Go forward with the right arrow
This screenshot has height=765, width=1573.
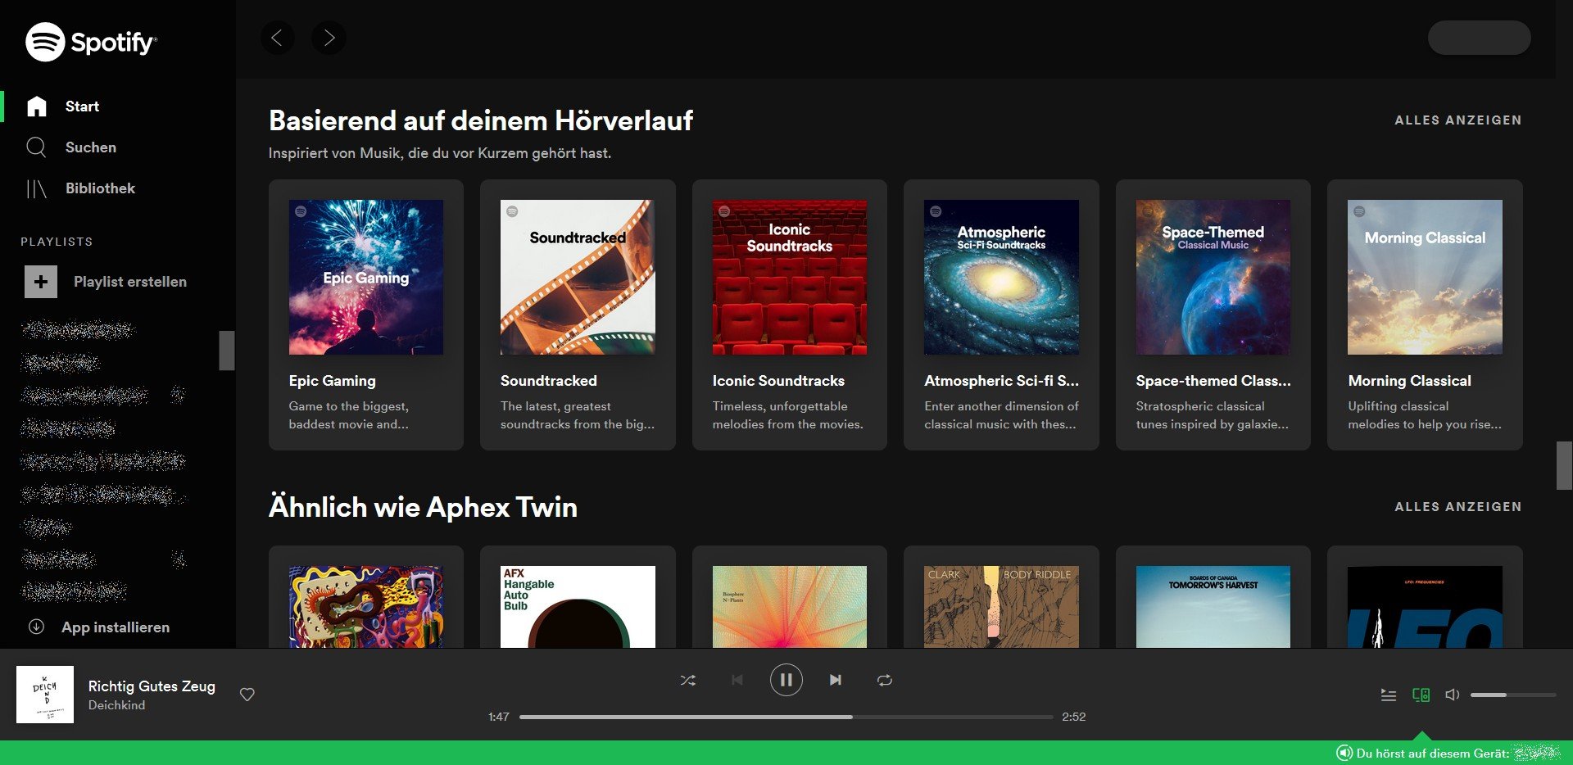point(329,38)
